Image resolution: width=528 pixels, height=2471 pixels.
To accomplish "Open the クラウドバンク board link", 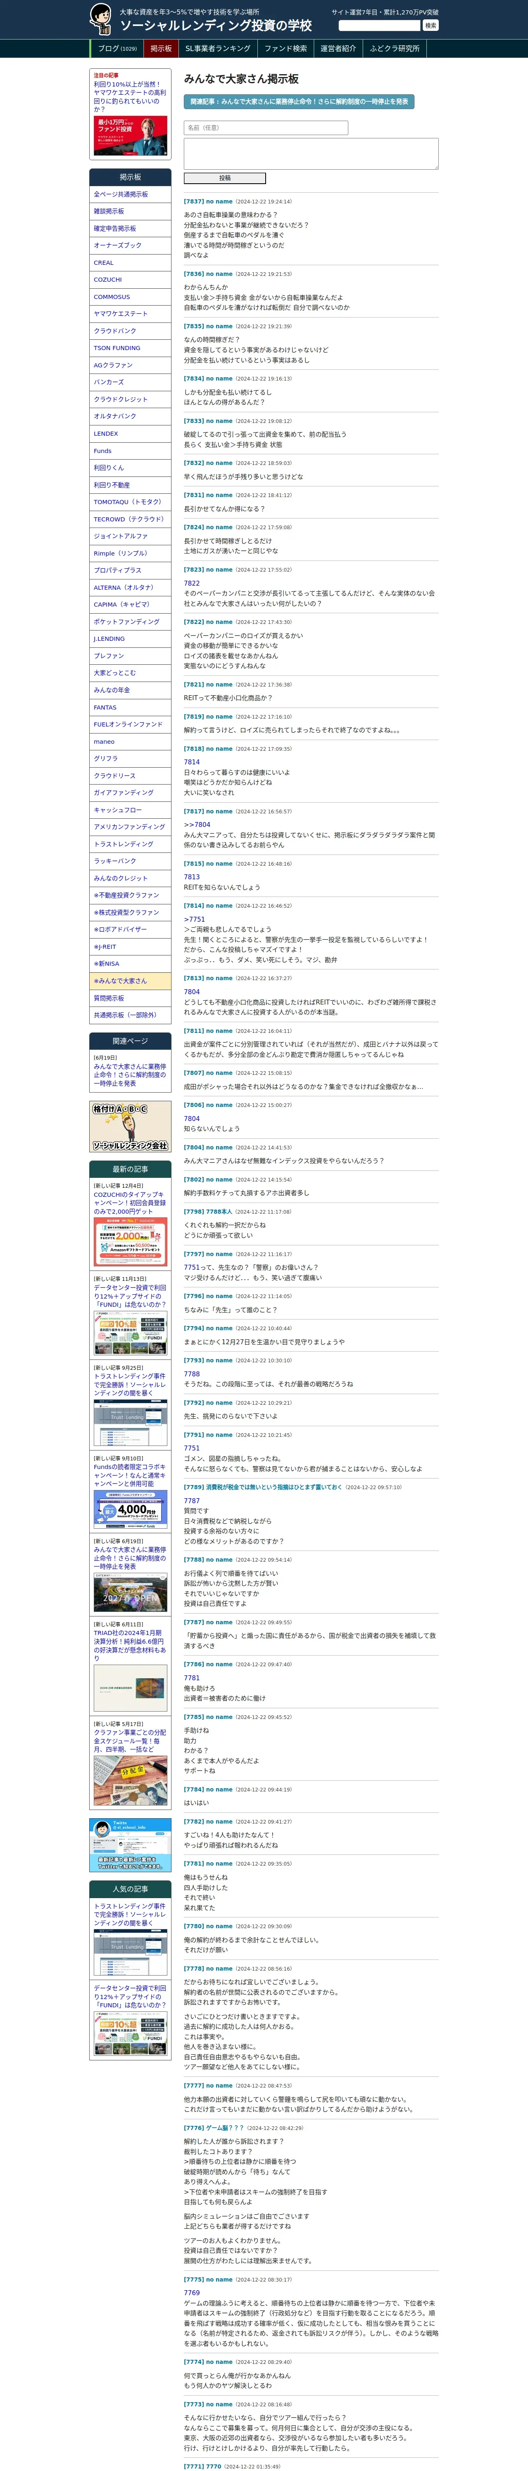I will [130, 331].
